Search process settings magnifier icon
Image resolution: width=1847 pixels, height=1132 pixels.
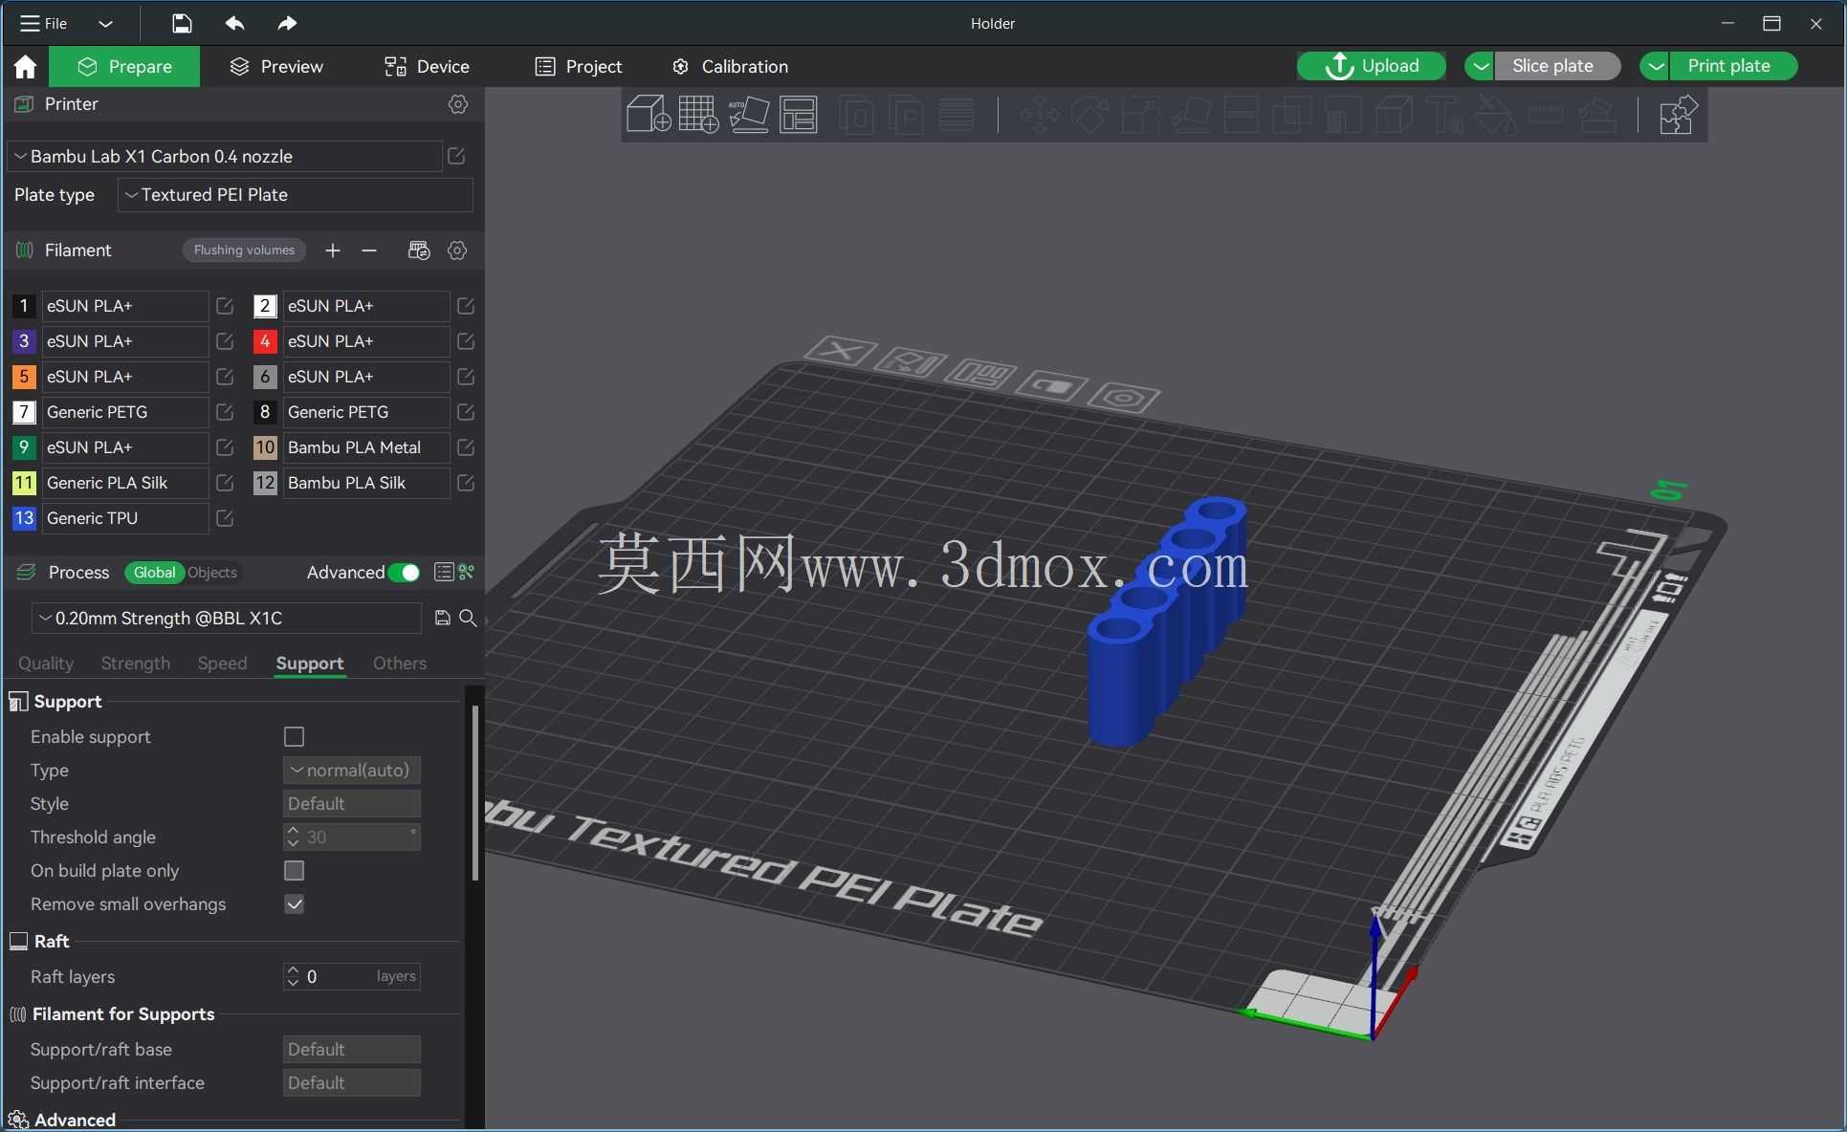tap(468, 618)
